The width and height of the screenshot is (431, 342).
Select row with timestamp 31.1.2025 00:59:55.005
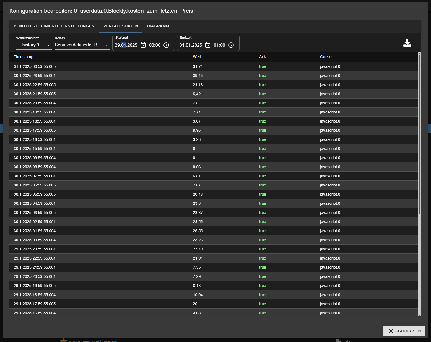[x=35, y=66]
